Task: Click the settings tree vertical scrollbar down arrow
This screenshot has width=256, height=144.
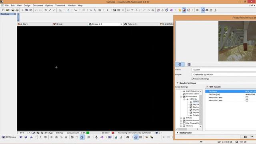Action: (201, 126)
